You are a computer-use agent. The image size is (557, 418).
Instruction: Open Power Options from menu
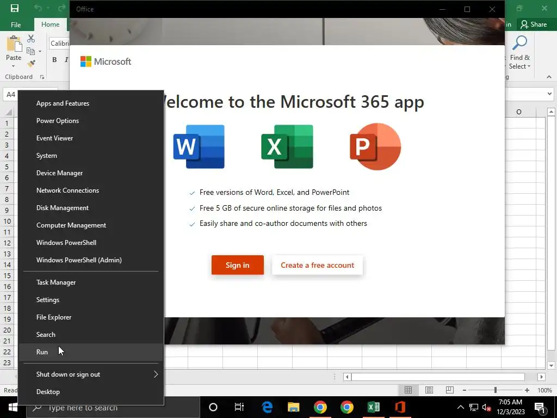click(x=91, y=121)
